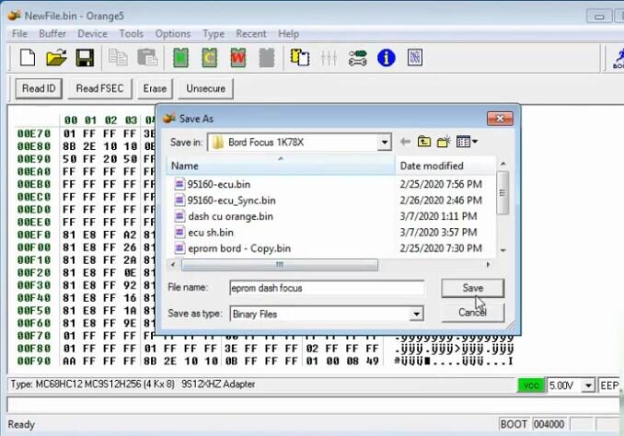The image size is (624, 436).
Task: Create a new folder in Save As dialog
Action: 444,142
